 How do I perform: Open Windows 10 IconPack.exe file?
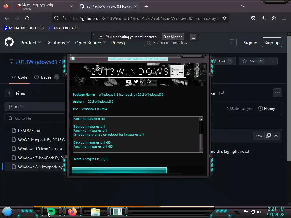(37, 149)
